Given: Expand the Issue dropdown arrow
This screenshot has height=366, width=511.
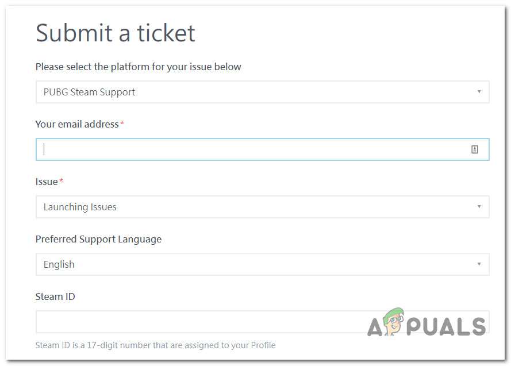Looking at the screenshot, I should tap(479, 207).
